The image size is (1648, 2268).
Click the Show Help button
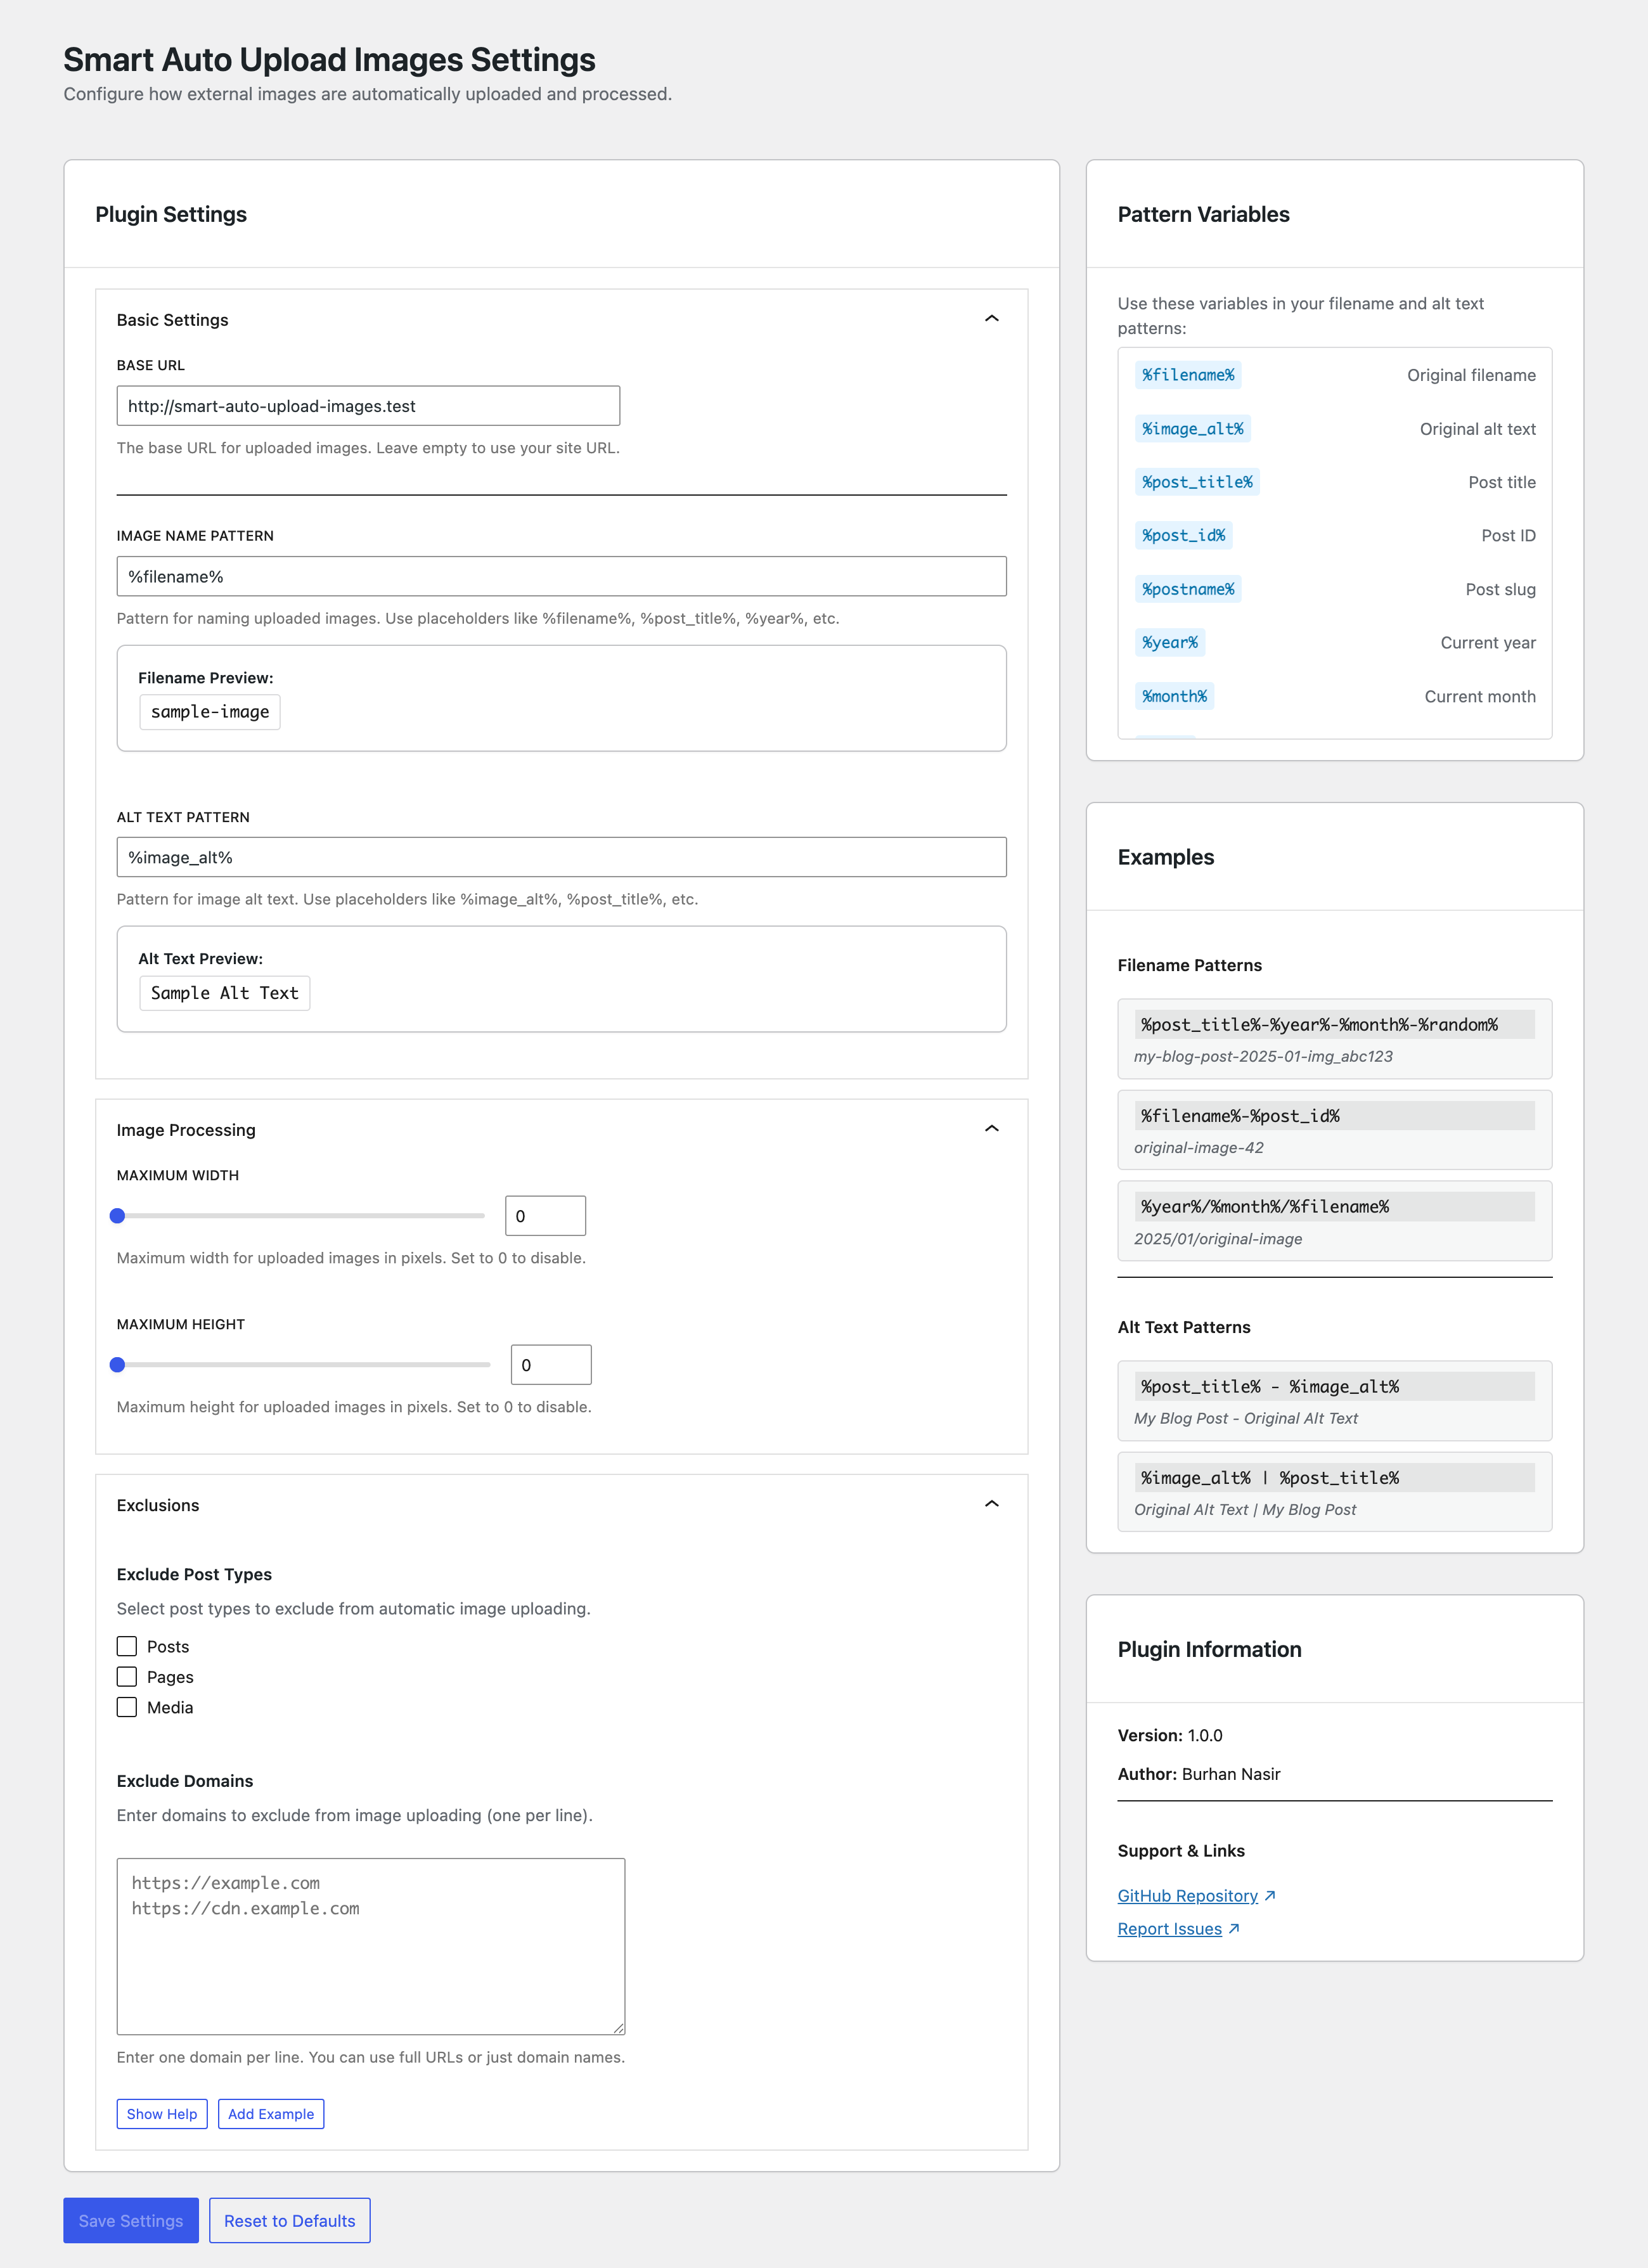pyautogui.click(x=162, y=2114)
